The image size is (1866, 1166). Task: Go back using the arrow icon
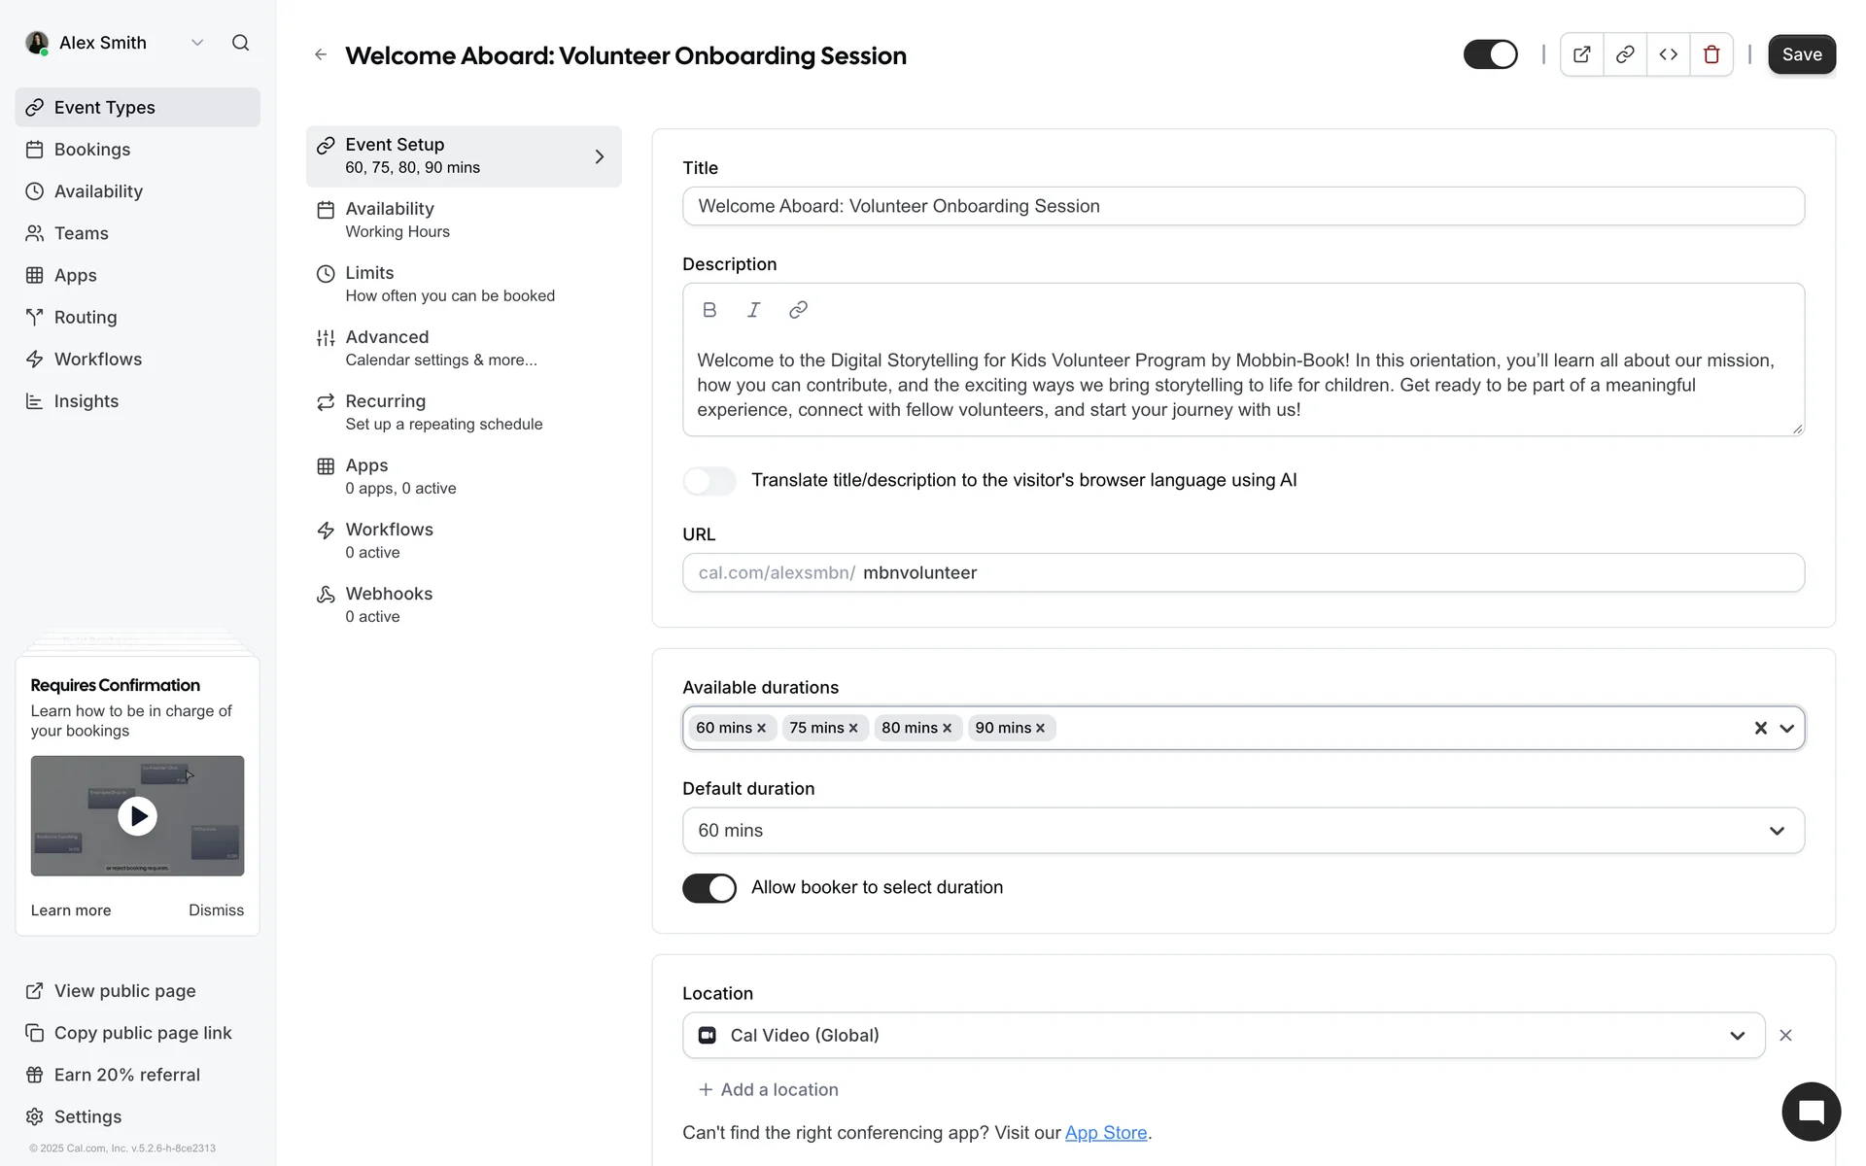[x=321, y=55]
